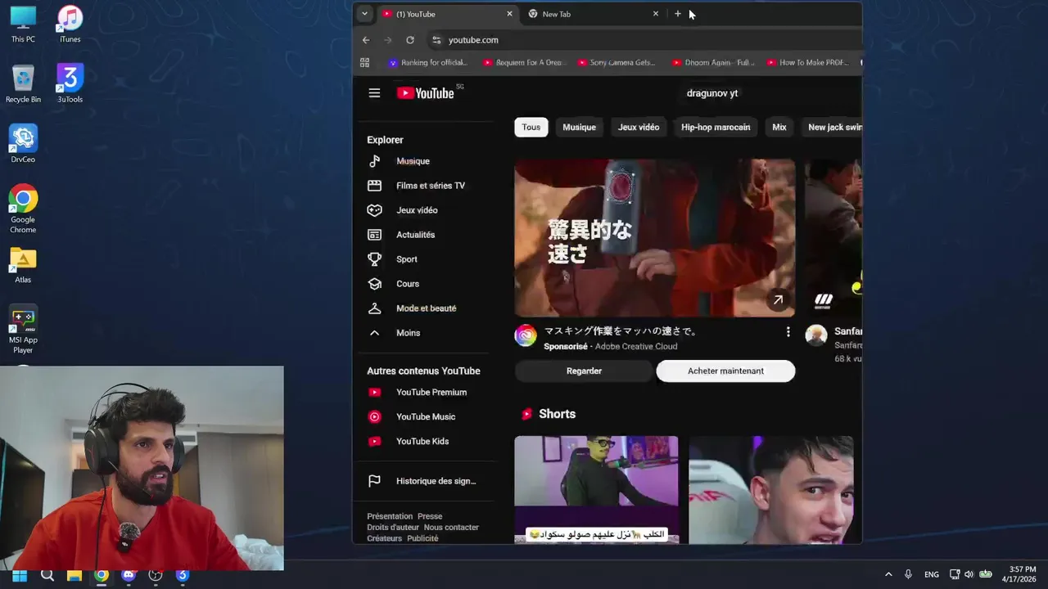Screen dimensions: 1048x589
Task: Click the ad's external link arrow
Action: [778, 300]
